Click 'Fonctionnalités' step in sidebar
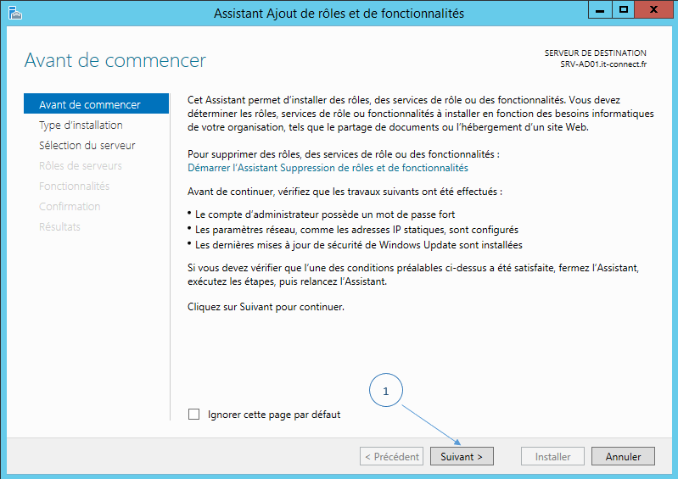This screenshot has width=678, height=479. pos(74,186)
